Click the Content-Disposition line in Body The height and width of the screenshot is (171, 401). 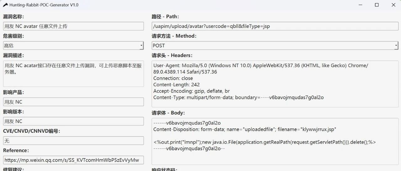click(245, 129)
